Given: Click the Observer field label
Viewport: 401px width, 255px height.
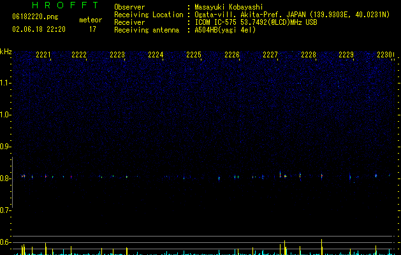Looking at the screenshot, I should pyautogui.click(x=129, y=7).
